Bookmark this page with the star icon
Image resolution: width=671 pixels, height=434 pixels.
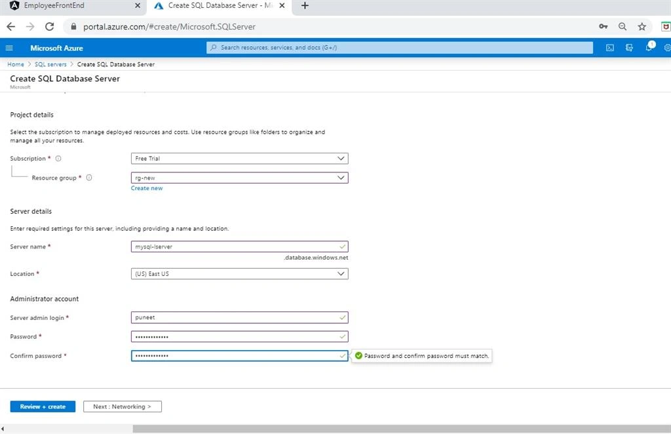pos(642,26)
